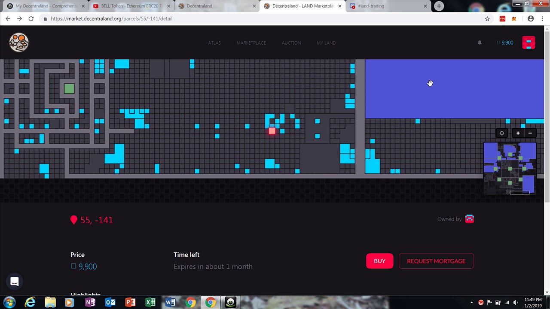Open the MARKETPLACE page
The height and width of the screenshot is (309, 550).
[x=251, y=43]
